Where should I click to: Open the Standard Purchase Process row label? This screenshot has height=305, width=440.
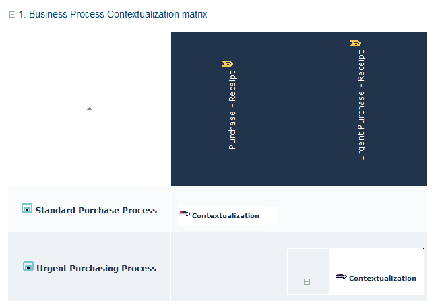tap(96, 210)
